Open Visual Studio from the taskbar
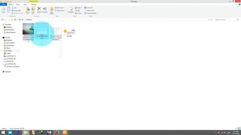Screen dimensions: 241x135 coord(49,132)
